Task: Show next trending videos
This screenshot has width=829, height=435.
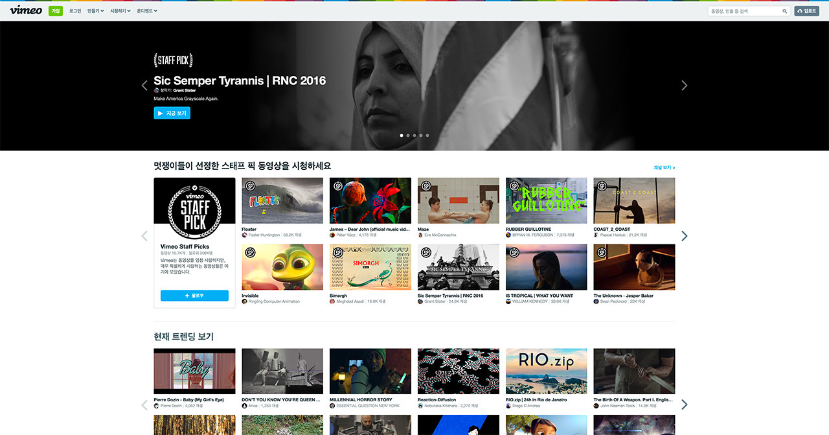Action: click(x=685, y=405)
